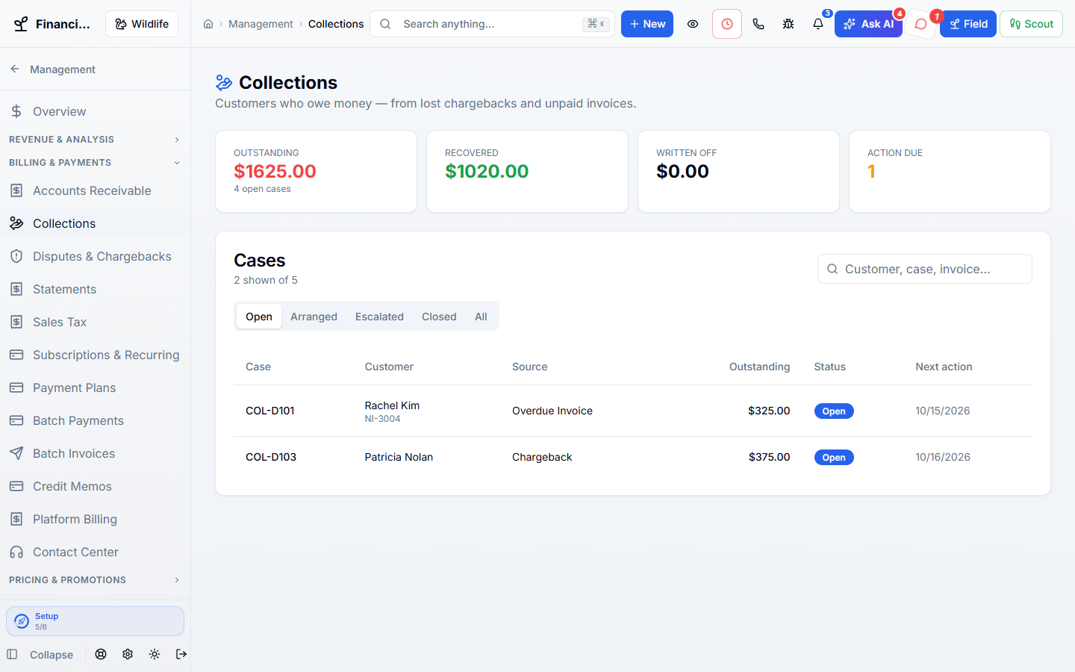Open Accounts Receivable page

point(96,190)
